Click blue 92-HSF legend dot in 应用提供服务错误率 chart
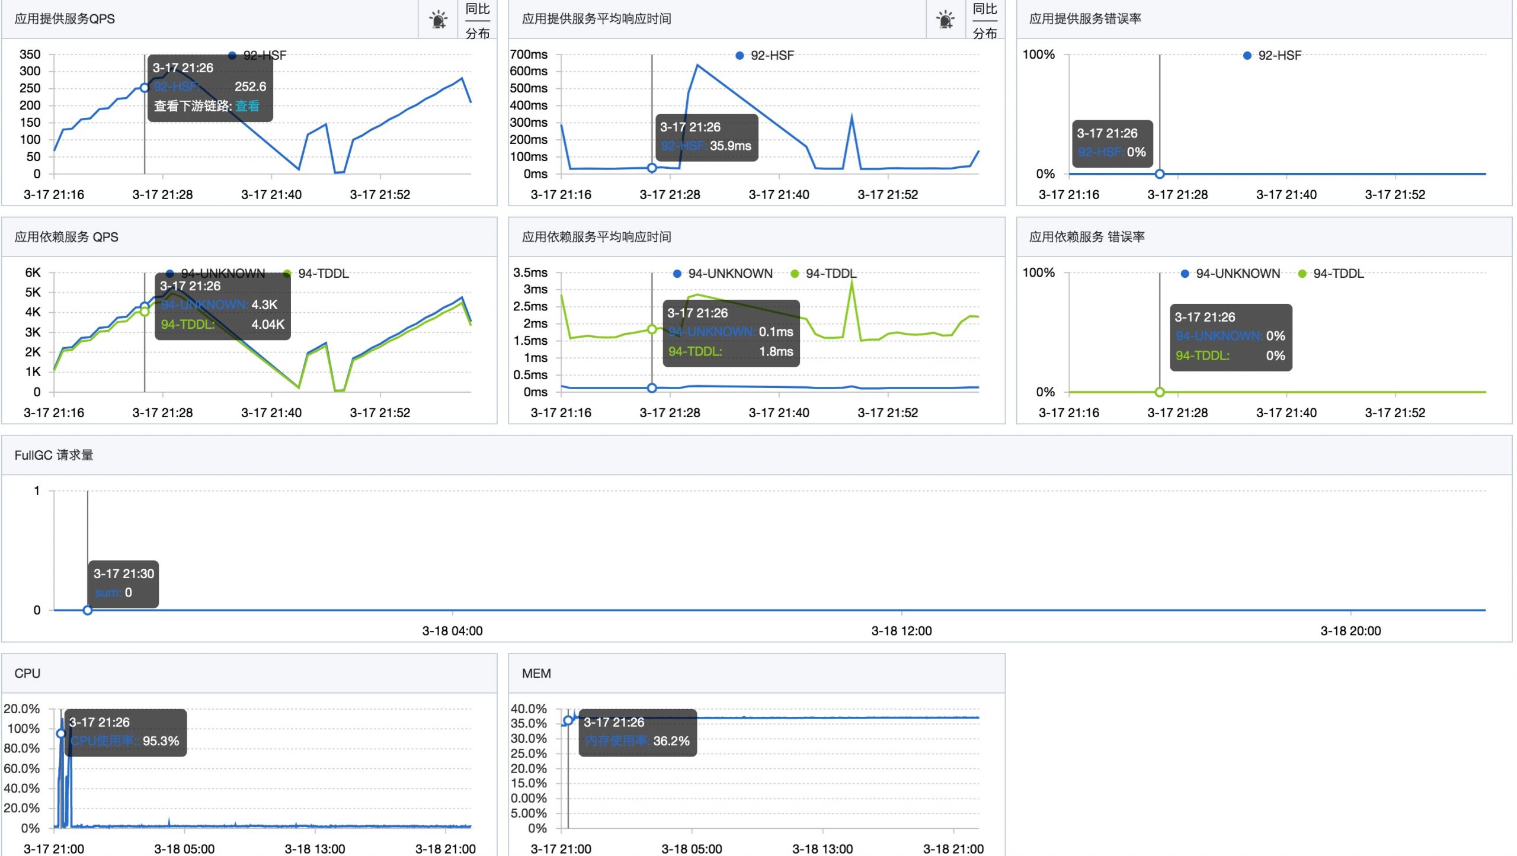The height and width of the screenshot is (856, 1517). pyautogui.click(x=1247, y=56)
